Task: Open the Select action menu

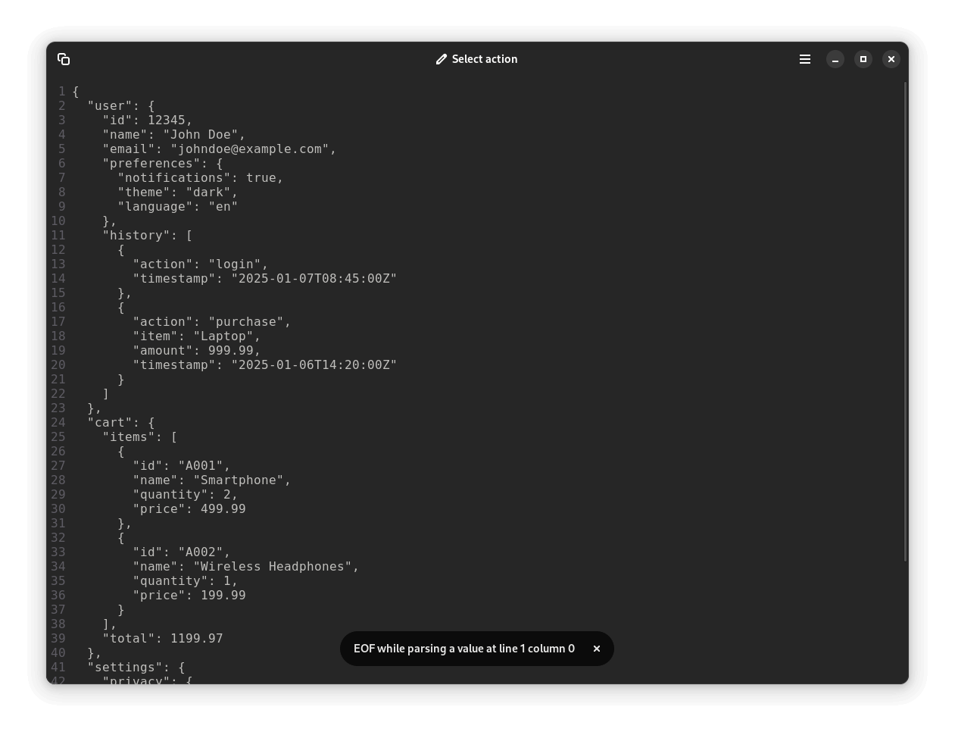Action: (x=484, y=59)
